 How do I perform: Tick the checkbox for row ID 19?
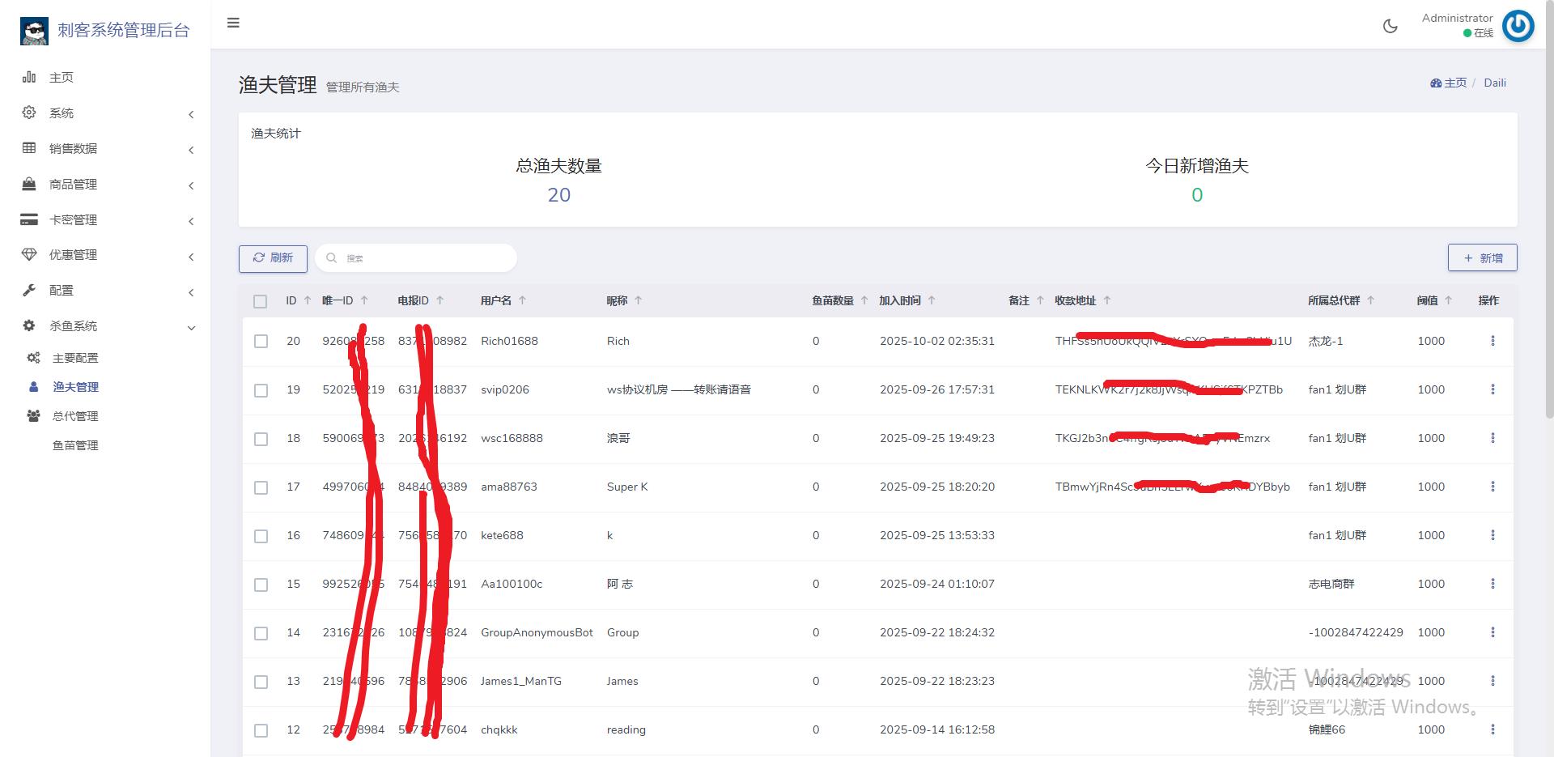click(x=261, y=390)
